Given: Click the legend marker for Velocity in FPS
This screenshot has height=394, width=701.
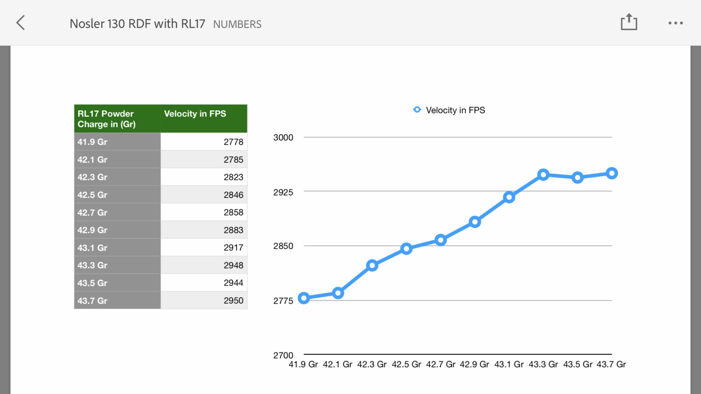Looking at the screenshot, I should 417,110.
